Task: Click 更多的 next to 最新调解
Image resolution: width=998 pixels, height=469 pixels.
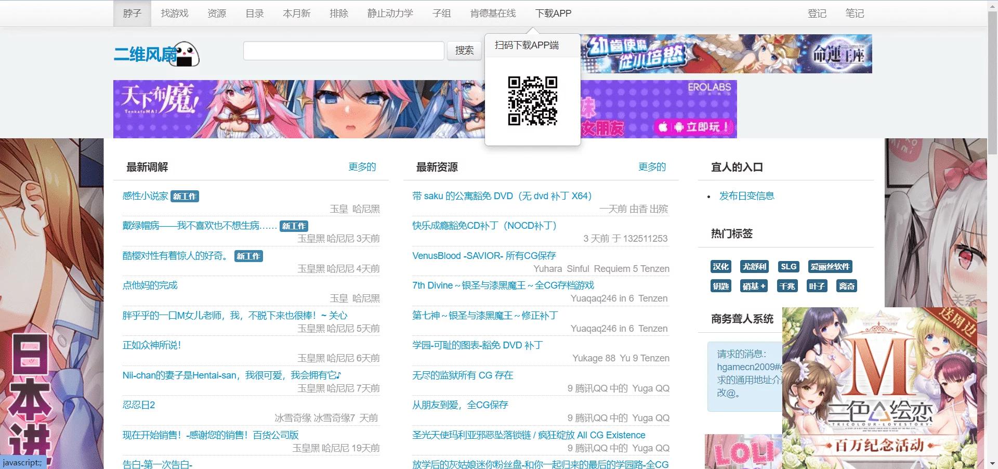Action: pos(362,167)
